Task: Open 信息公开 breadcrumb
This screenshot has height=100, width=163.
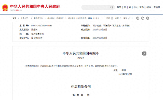Action: 24,18
